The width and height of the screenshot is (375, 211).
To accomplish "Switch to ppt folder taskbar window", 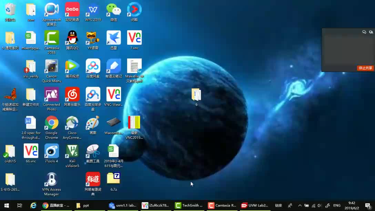I will [x=90, y=205].
